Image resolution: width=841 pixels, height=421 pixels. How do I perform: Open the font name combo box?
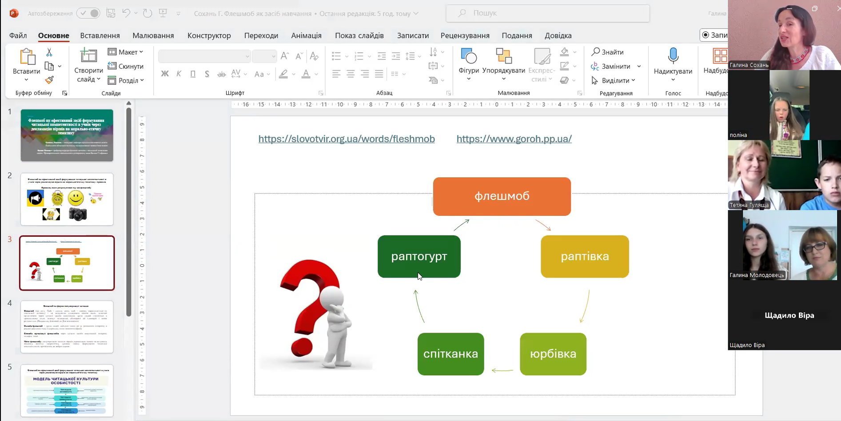pos(204,56)
